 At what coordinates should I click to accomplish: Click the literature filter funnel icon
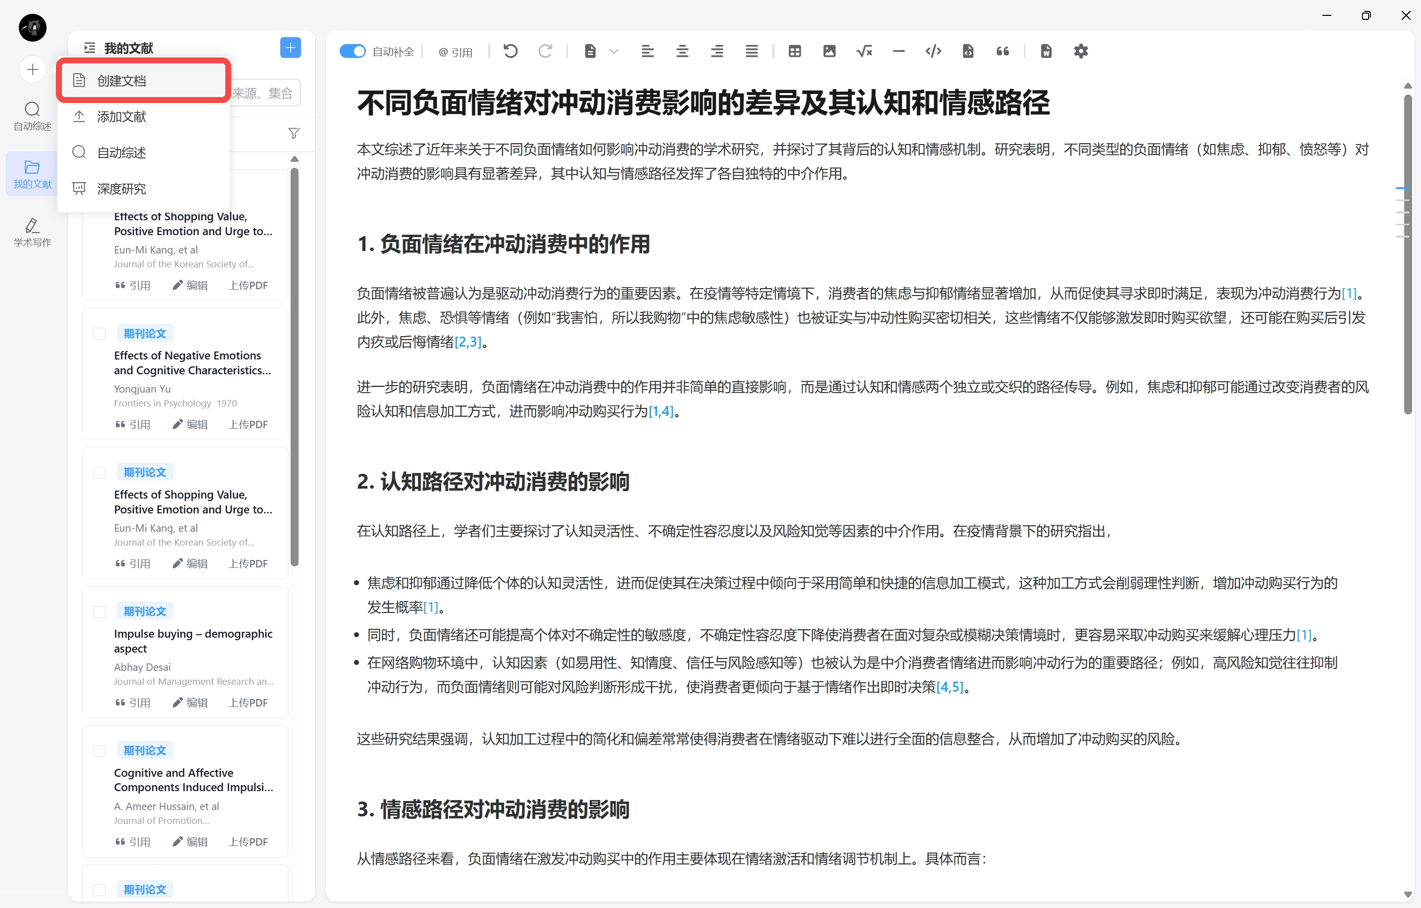point(294,134)
